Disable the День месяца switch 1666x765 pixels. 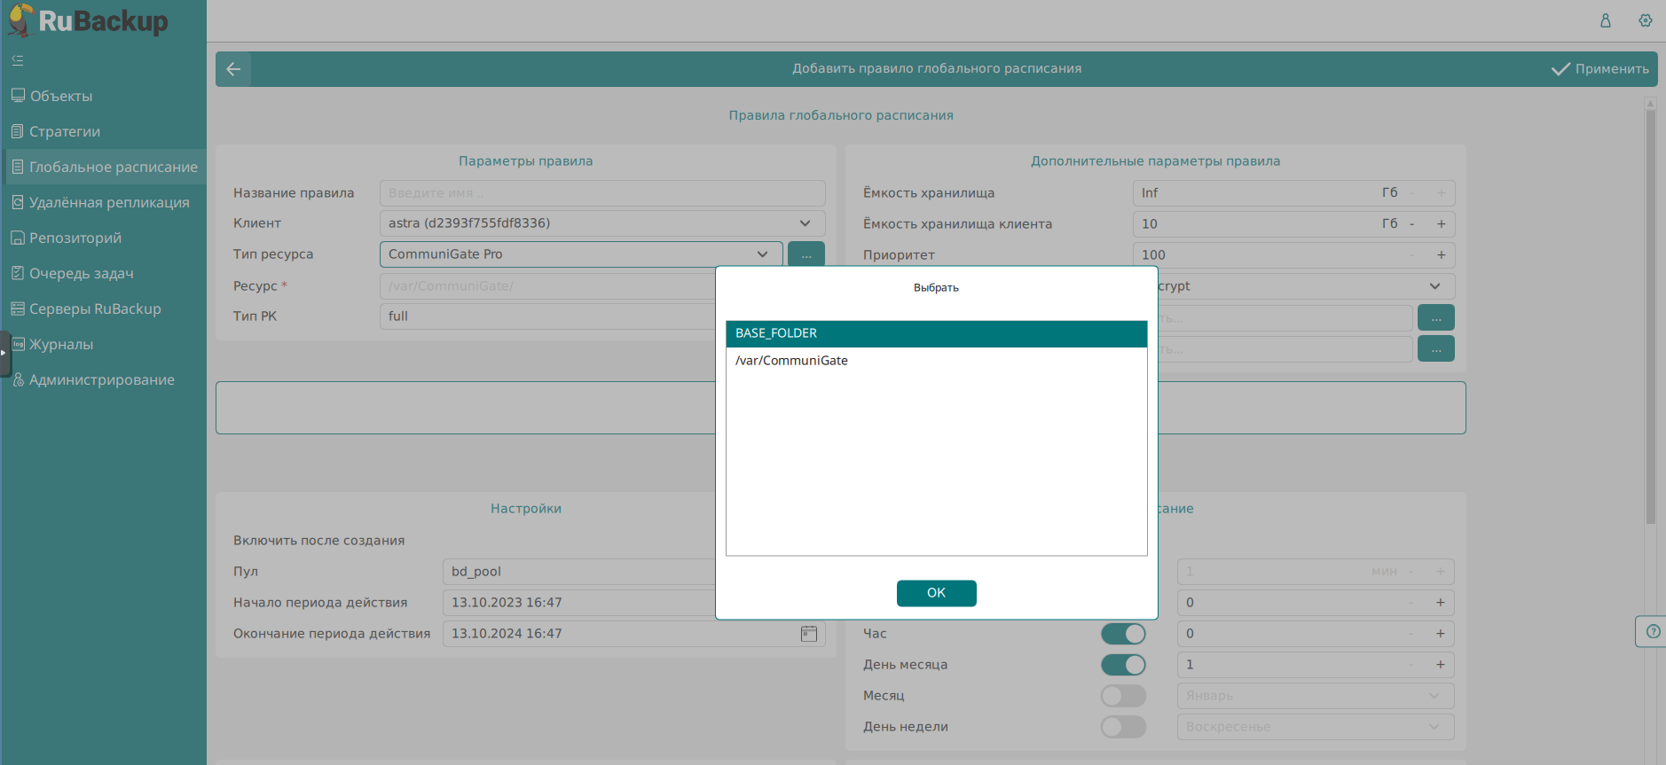pos(1123,665)
